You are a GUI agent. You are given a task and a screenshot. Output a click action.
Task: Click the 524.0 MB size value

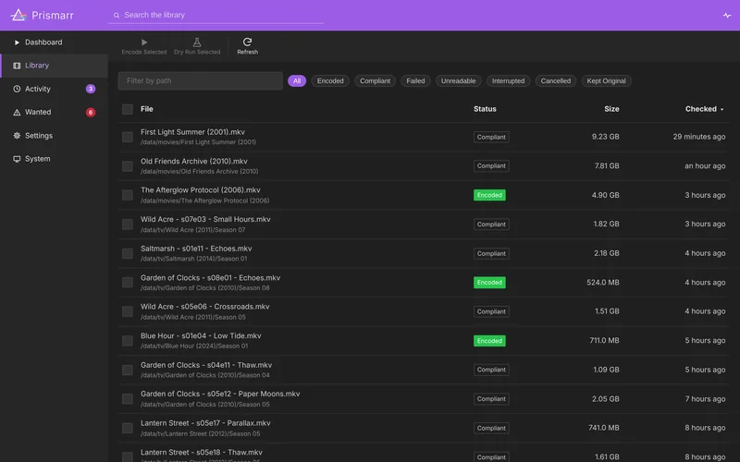tap(603, 283)
